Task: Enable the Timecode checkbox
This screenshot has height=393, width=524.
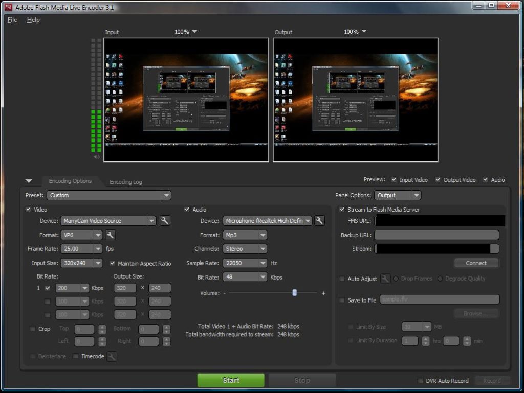Action: [x=76, y=356]
